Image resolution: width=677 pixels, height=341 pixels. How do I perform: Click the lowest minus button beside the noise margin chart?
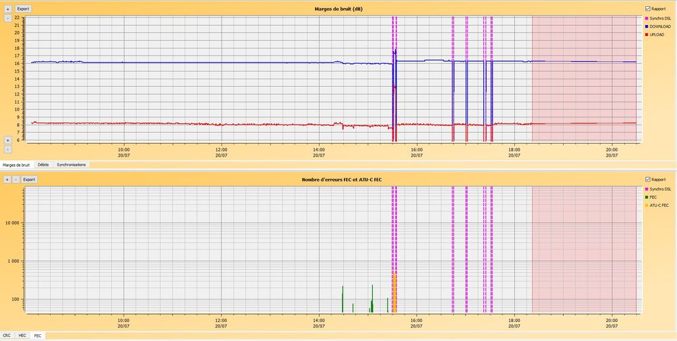[7, 149]
